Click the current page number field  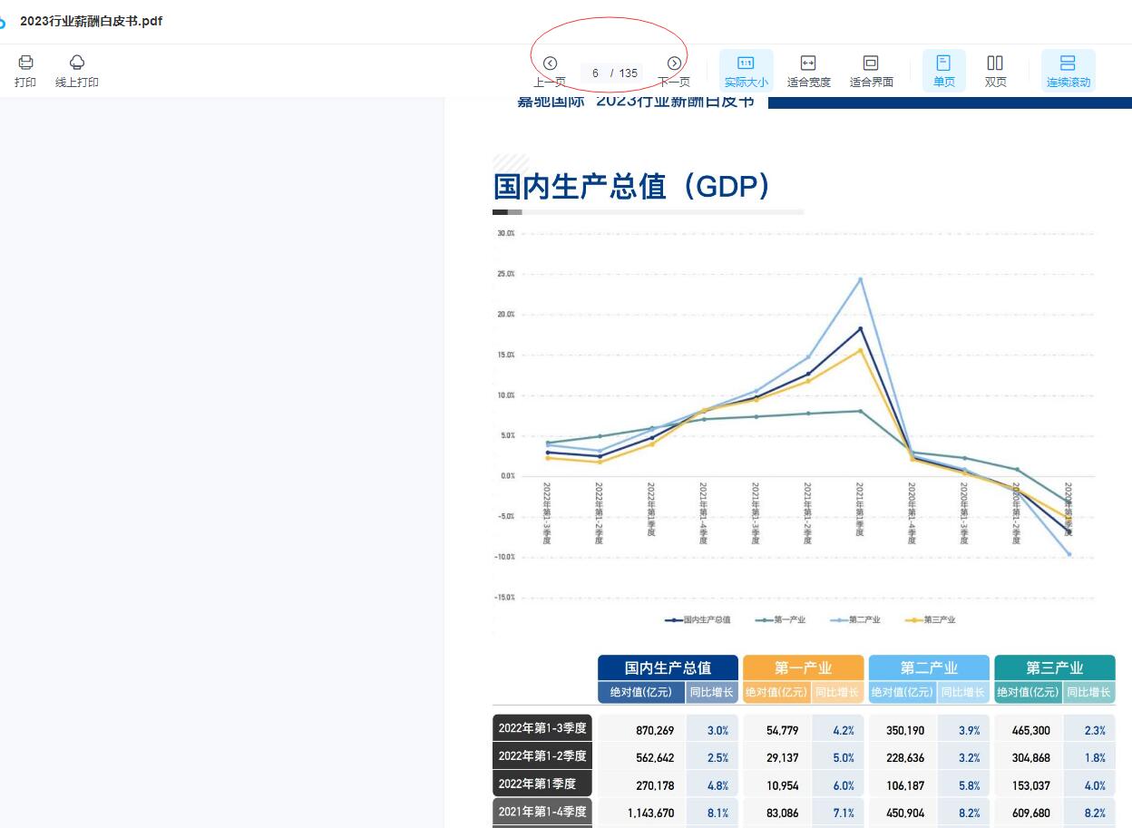pos(596,73)
